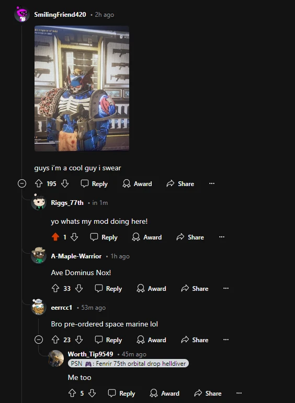Remove upvote on Riggs_77th's comment
The image size is (295, 403).
(55, 237)
